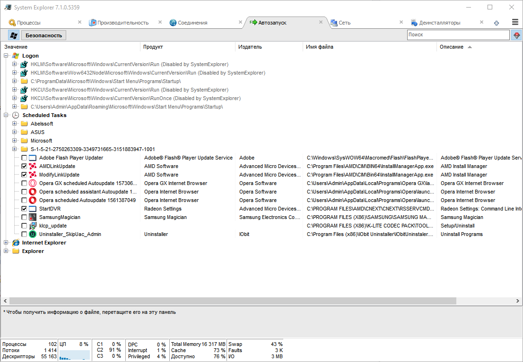Screen dimensions: 523x362
Task: Sort by the Издатель column header
Action: pyautogui.click(x=269, y=47)
